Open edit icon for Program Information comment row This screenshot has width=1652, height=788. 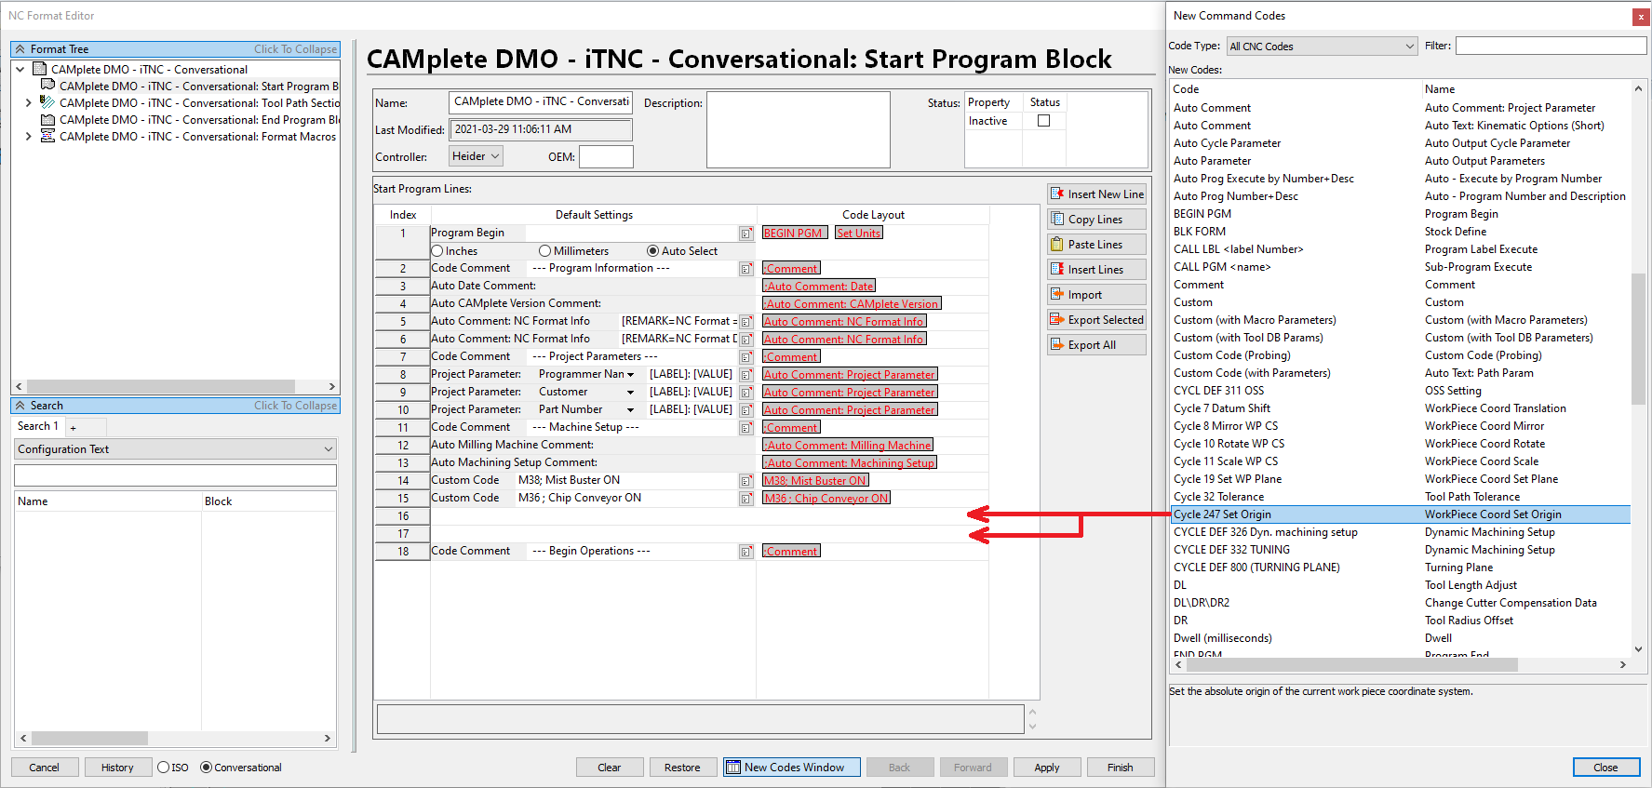[x=746, y=269]
